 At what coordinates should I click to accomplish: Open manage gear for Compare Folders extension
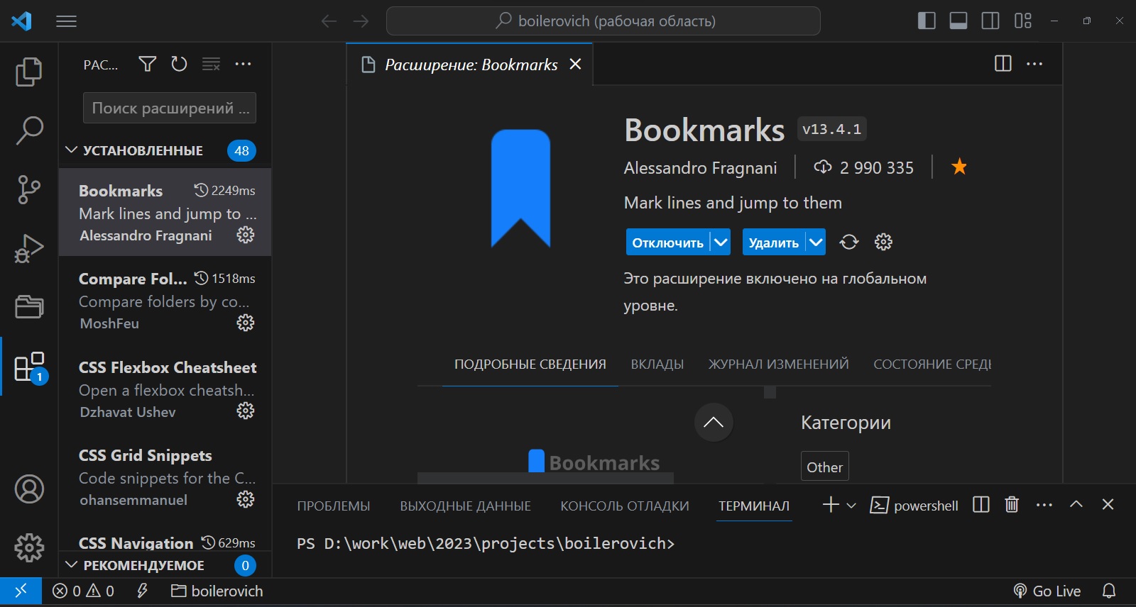(x=246, y=323)
